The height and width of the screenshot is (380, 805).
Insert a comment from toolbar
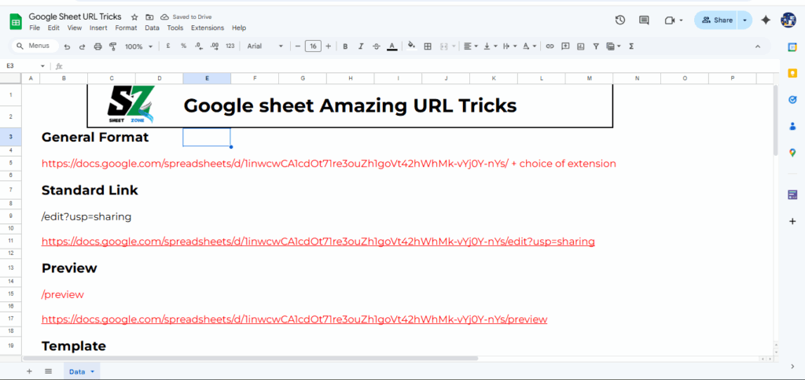[x=565, y=46]
